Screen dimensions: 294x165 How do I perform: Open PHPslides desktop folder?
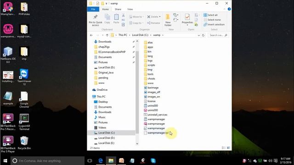(x=24, y=9)
